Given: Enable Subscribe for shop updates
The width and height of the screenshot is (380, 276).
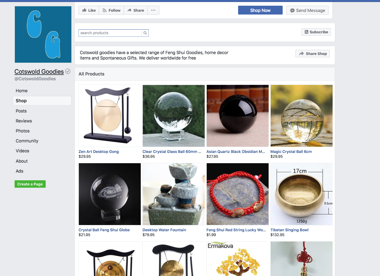Looking at the screenshot, I should click(316, 32).
